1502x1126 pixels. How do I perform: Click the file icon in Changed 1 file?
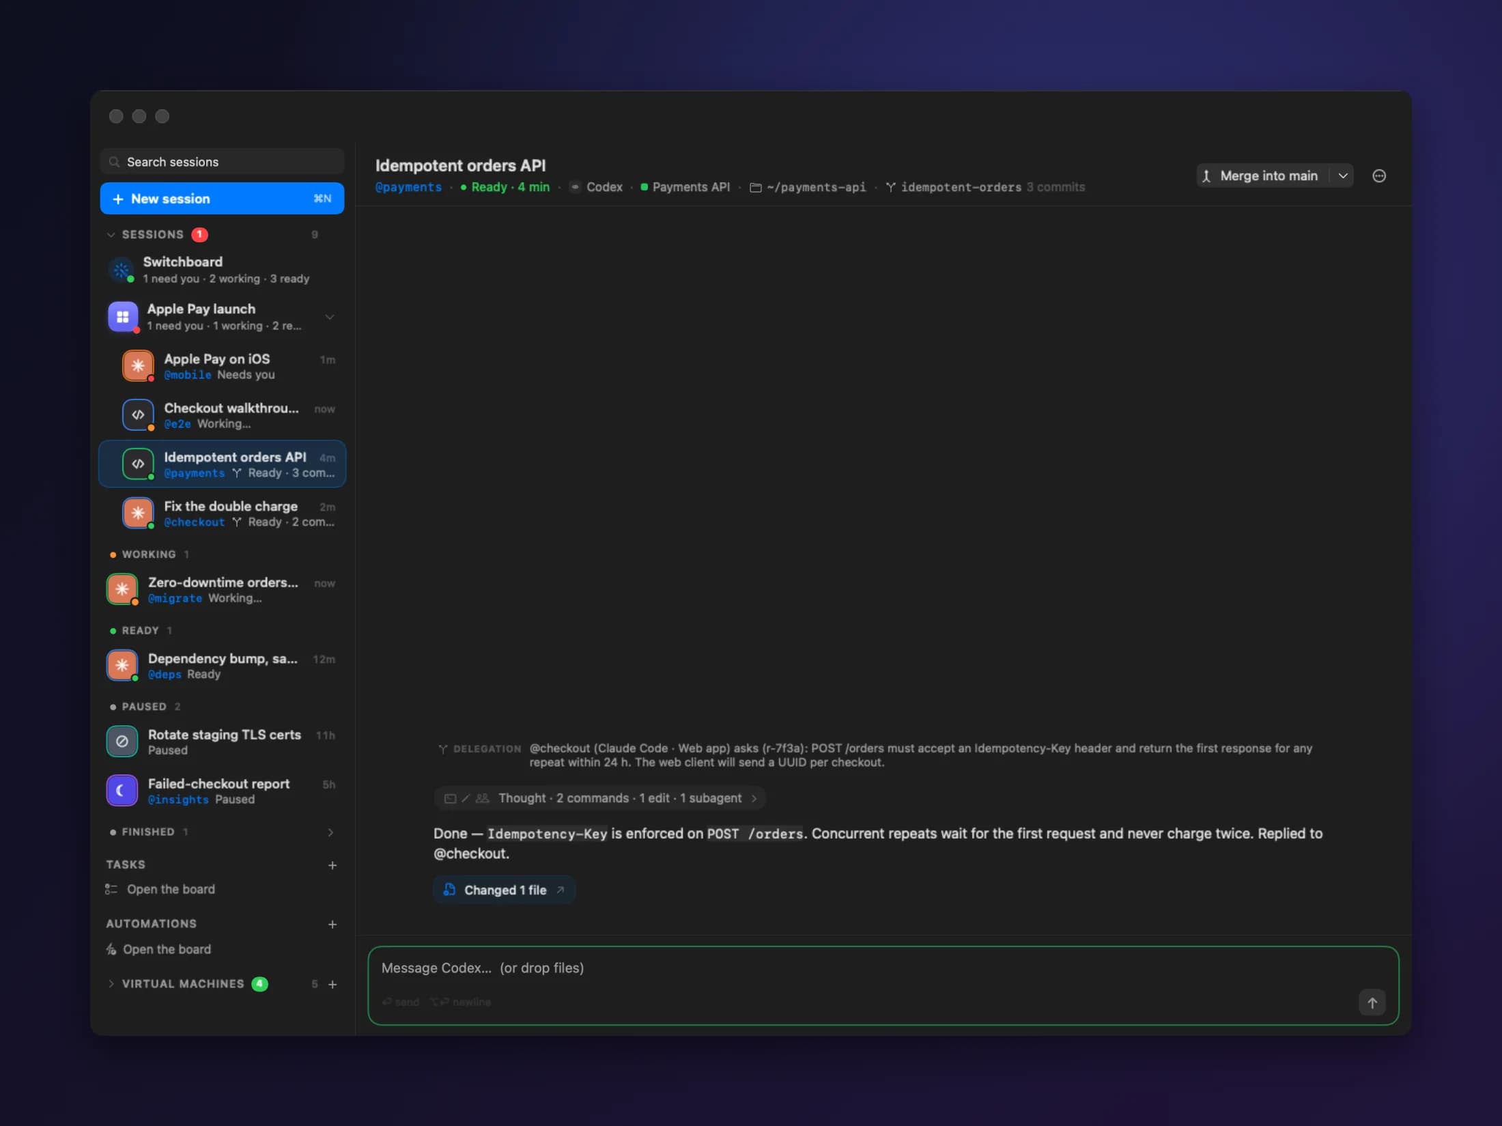click(449, 890)
